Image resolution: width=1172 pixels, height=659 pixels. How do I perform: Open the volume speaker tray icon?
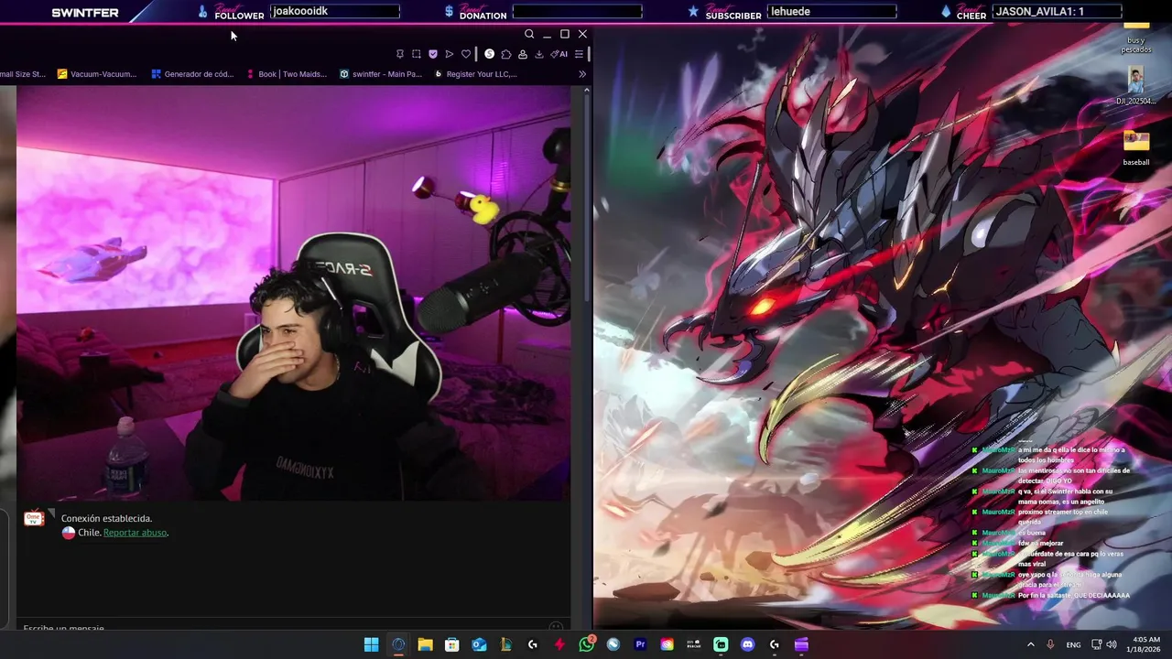[x=1112, y=644]
